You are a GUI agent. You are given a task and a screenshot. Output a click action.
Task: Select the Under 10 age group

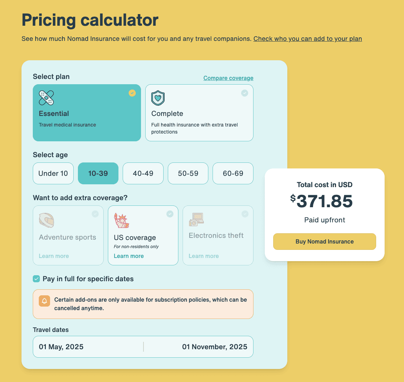coord(53,173)
